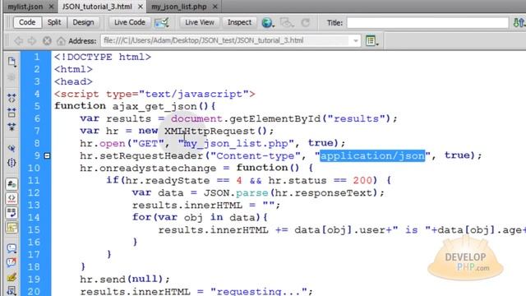Click the Remove Comment icon

coord(12,263)
